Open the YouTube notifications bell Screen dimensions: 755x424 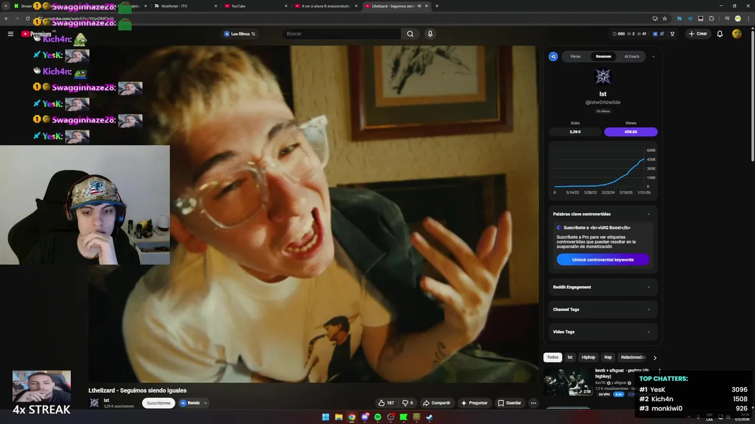(x=720, y=34)
